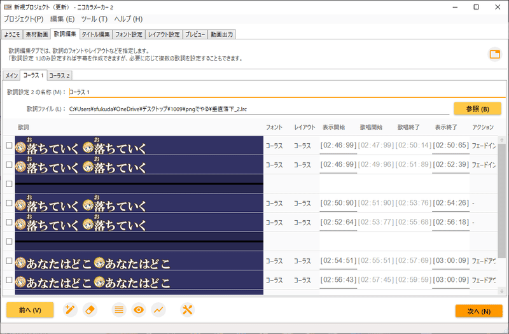Click the 表示終了 time [02:56:18]

450,222
